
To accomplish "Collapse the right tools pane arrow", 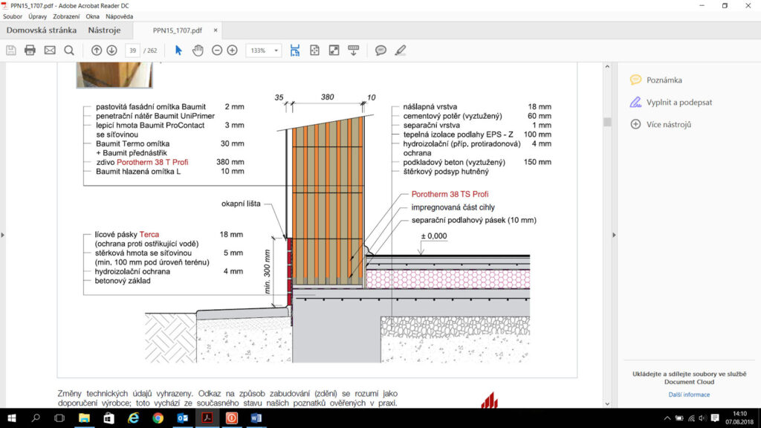I will click(614, 235).
